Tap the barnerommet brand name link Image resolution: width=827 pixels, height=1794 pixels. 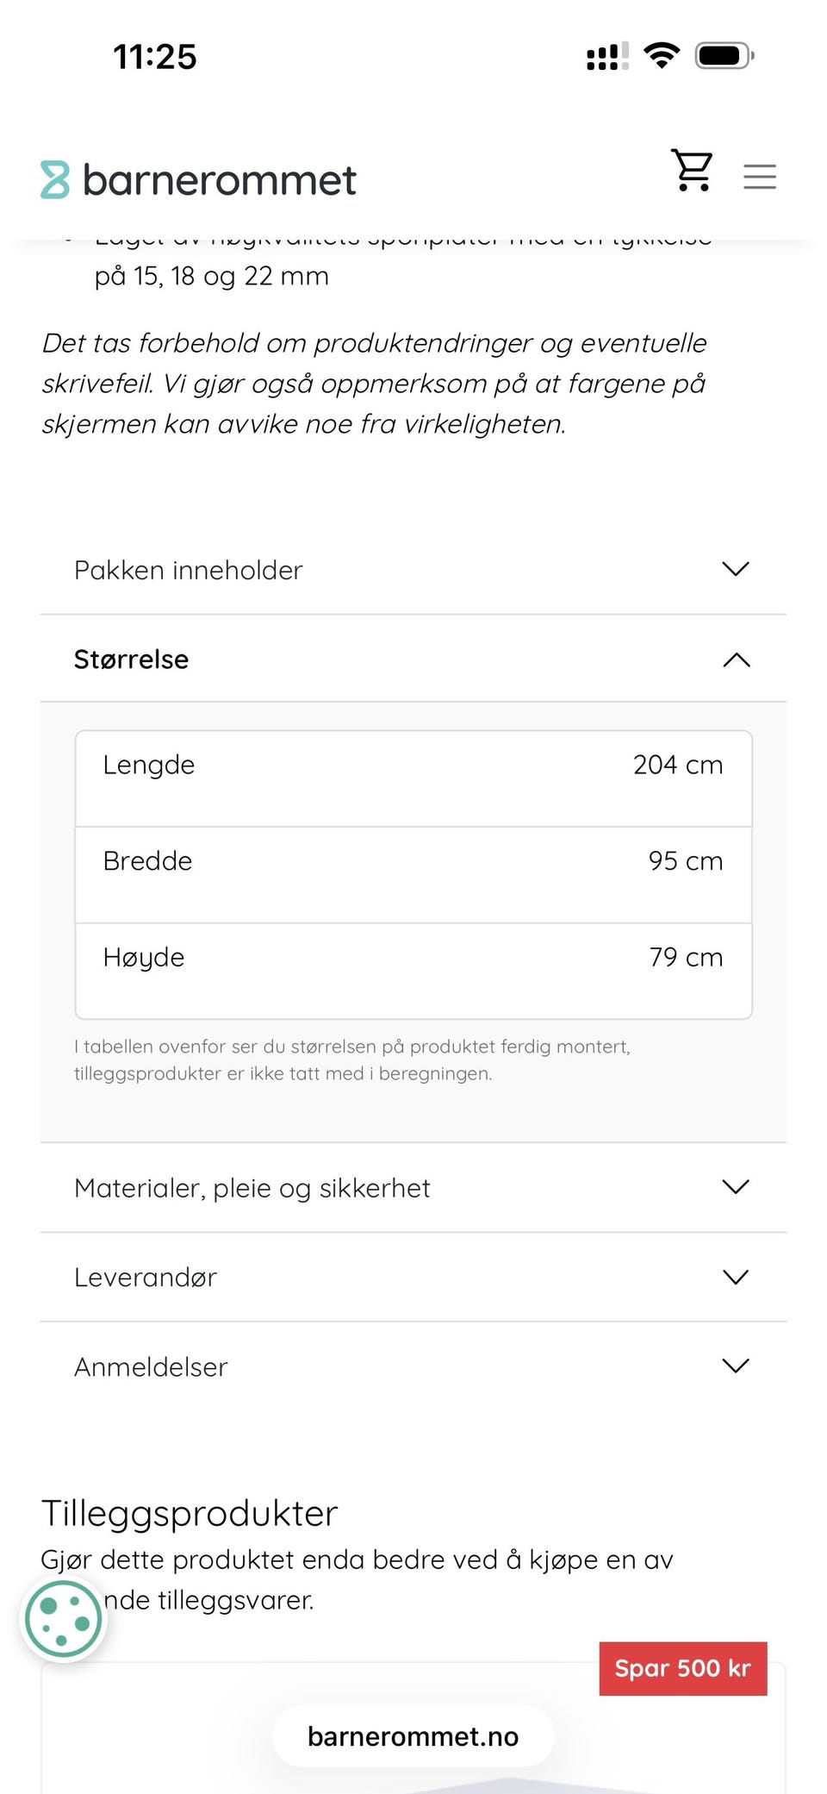click(219, 179)
